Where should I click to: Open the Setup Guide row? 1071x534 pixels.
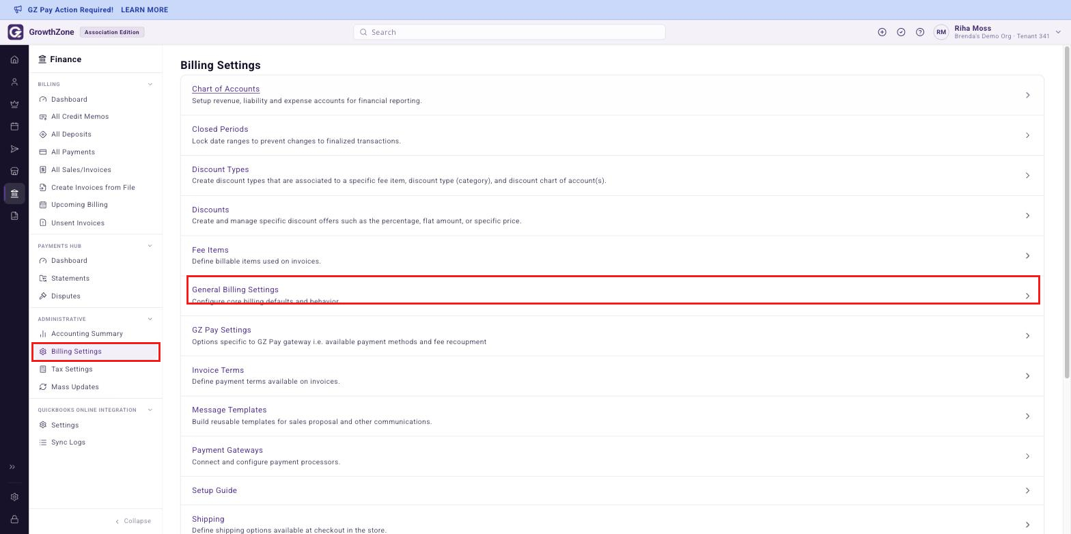pos(613,490)
